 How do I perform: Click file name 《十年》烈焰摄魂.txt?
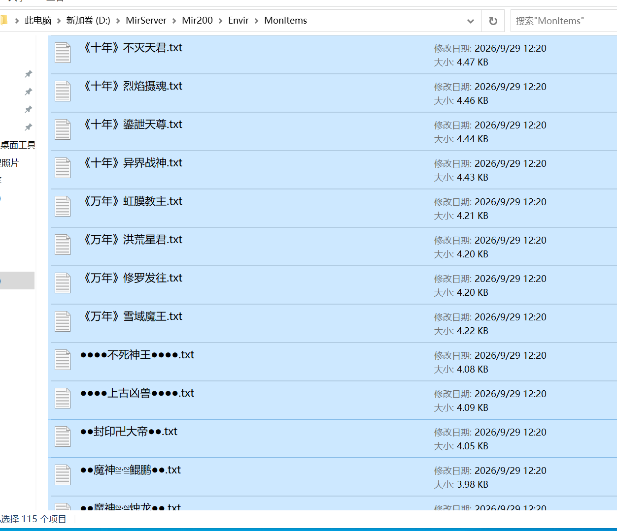click(132, 86)
